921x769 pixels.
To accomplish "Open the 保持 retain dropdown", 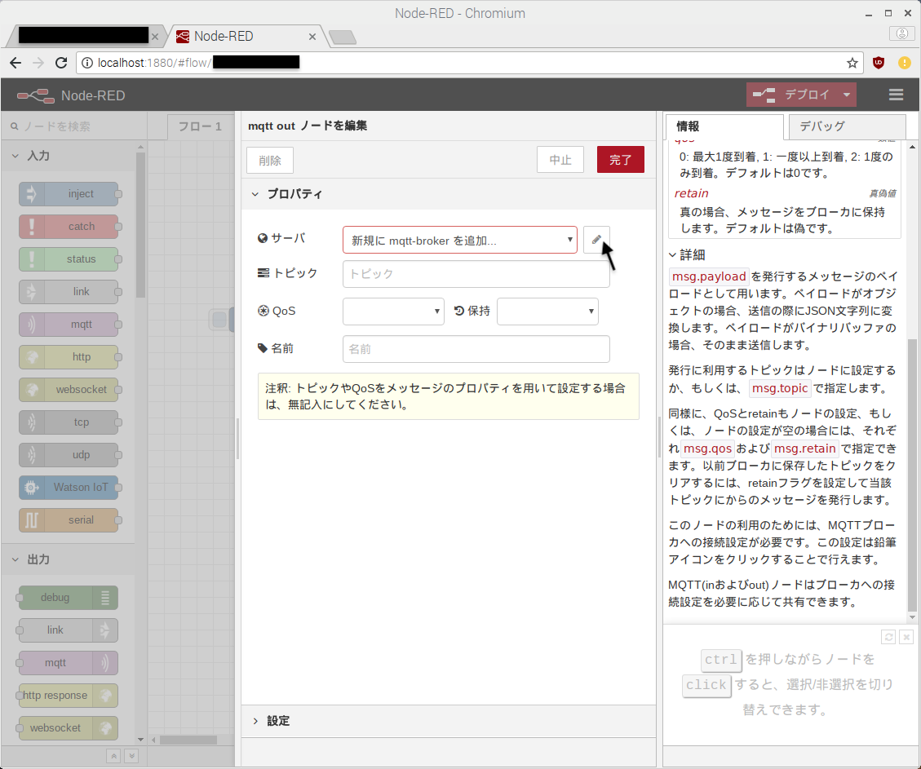I will pos(547,312).
